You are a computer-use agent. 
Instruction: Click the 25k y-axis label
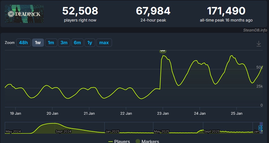pos(259,86)
